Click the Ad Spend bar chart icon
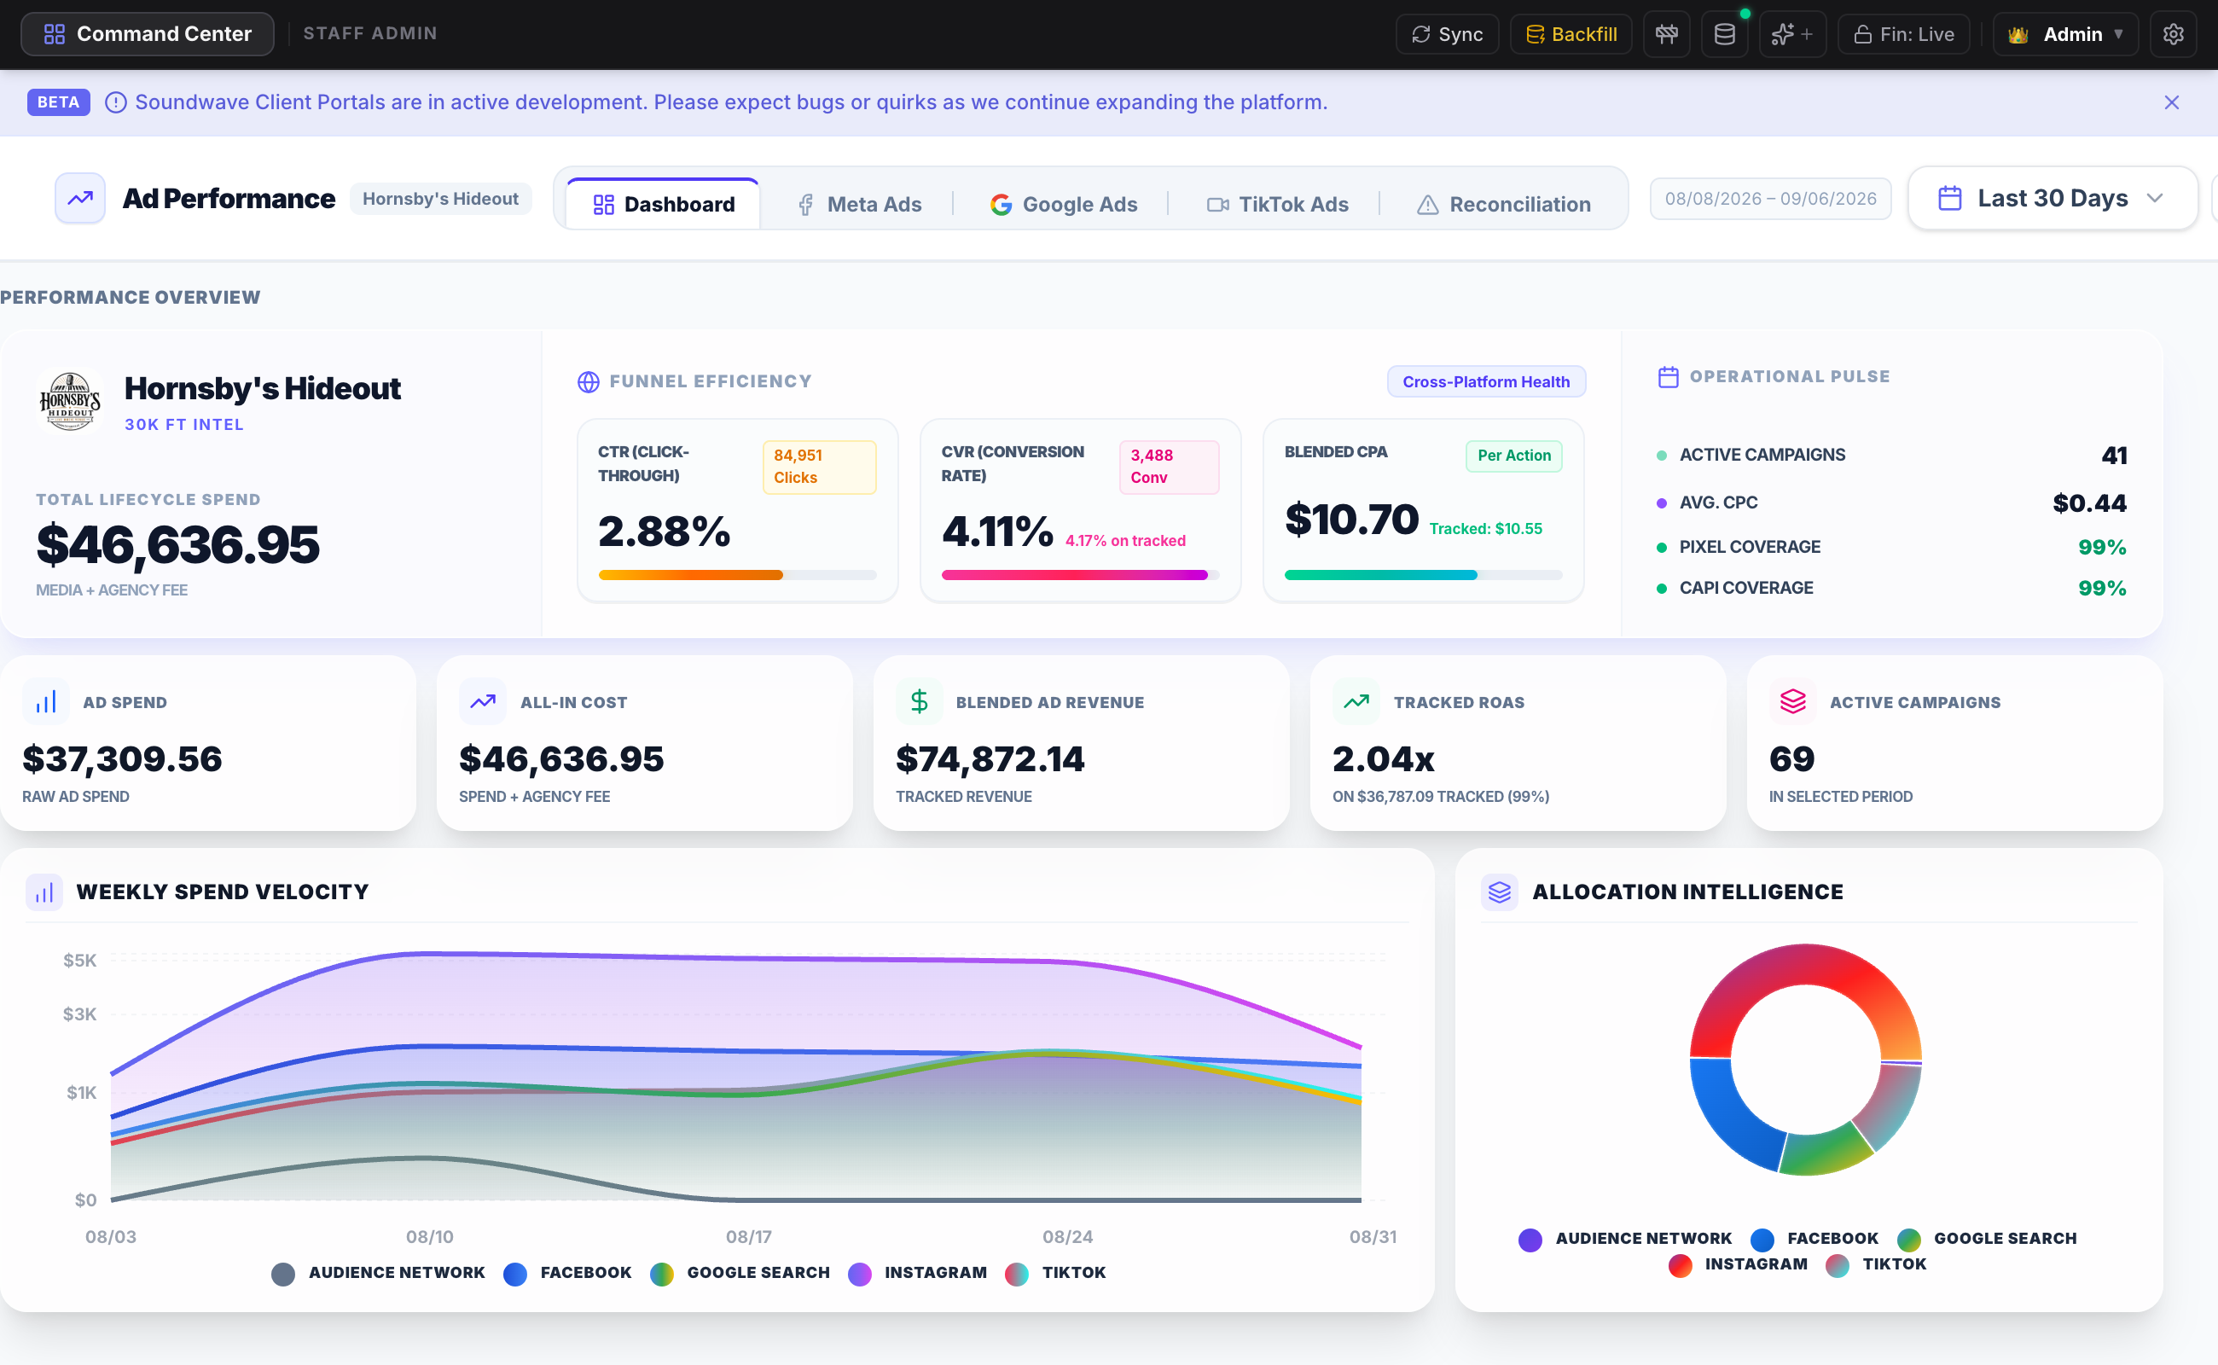 tap(46, 701)
